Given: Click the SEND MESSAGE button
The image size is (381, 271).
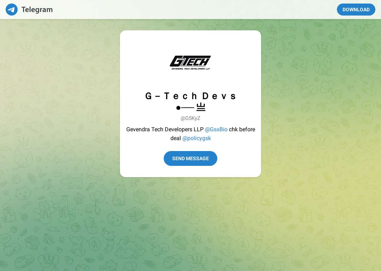Looking at the screenshot, I should click(190, 158).
